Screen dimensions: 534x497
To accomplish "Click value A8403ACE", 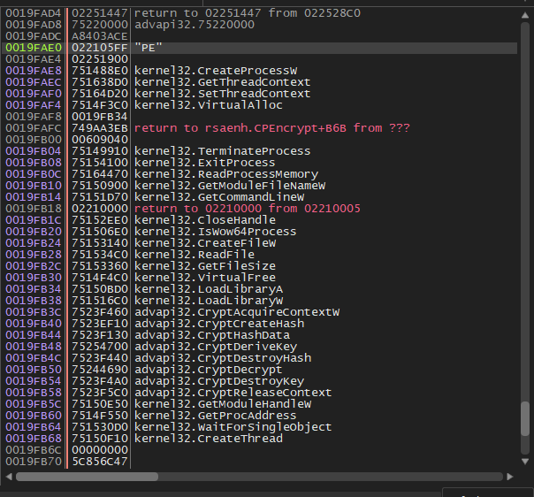I will (x=99, y=36).
